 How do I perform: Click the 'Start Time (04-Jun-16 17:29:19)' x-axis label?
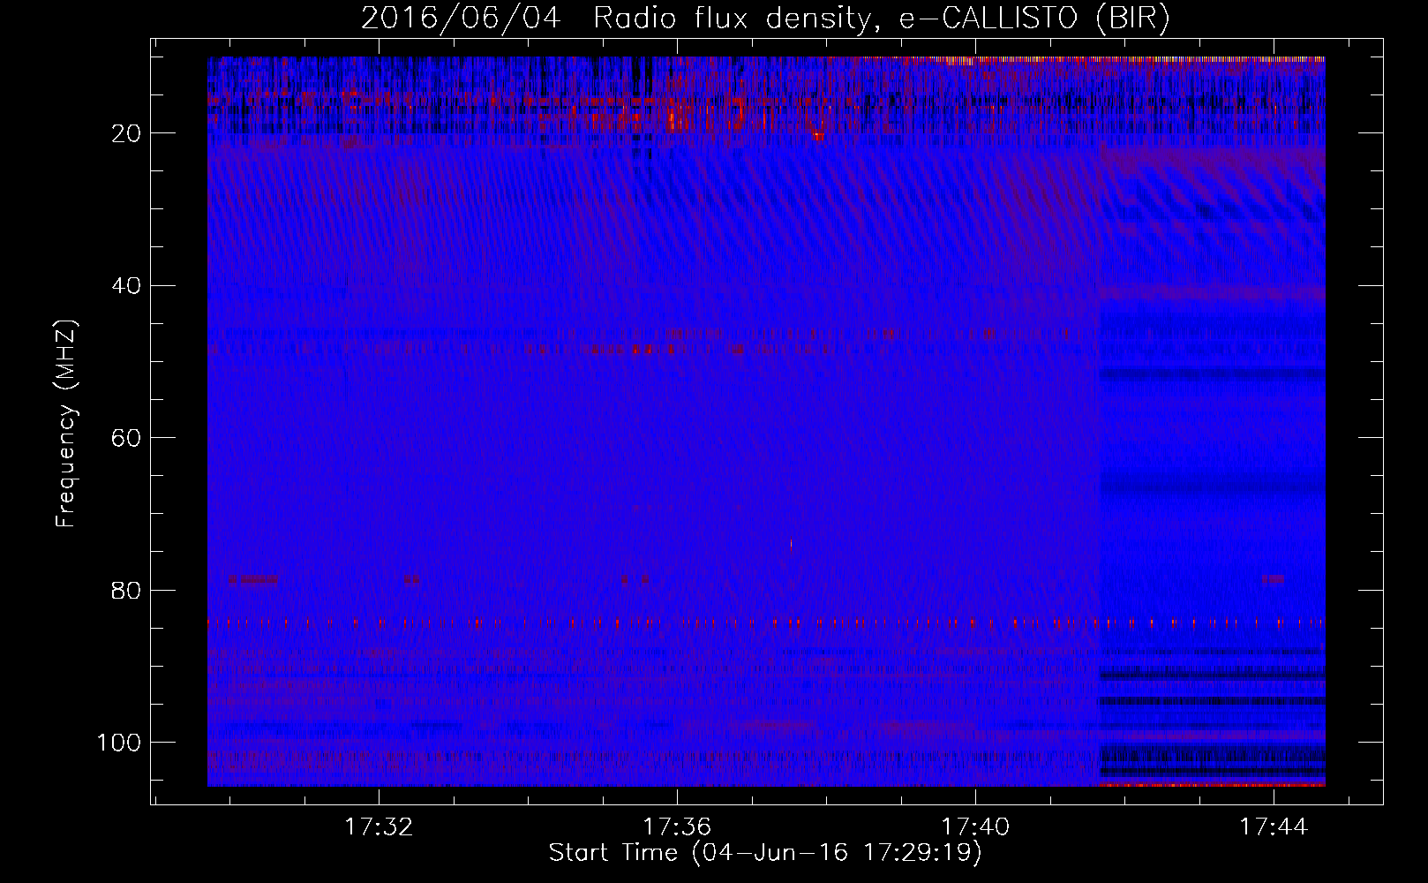[765, 852]
